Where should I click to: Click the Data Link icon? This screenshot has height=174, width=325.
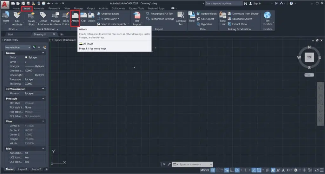223,18
